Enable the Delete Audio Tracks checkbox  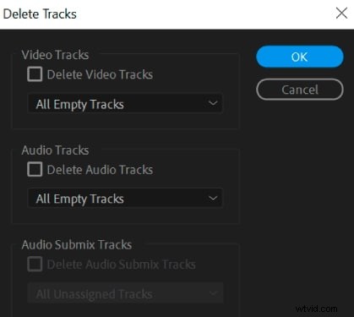(x=35, y=169)
